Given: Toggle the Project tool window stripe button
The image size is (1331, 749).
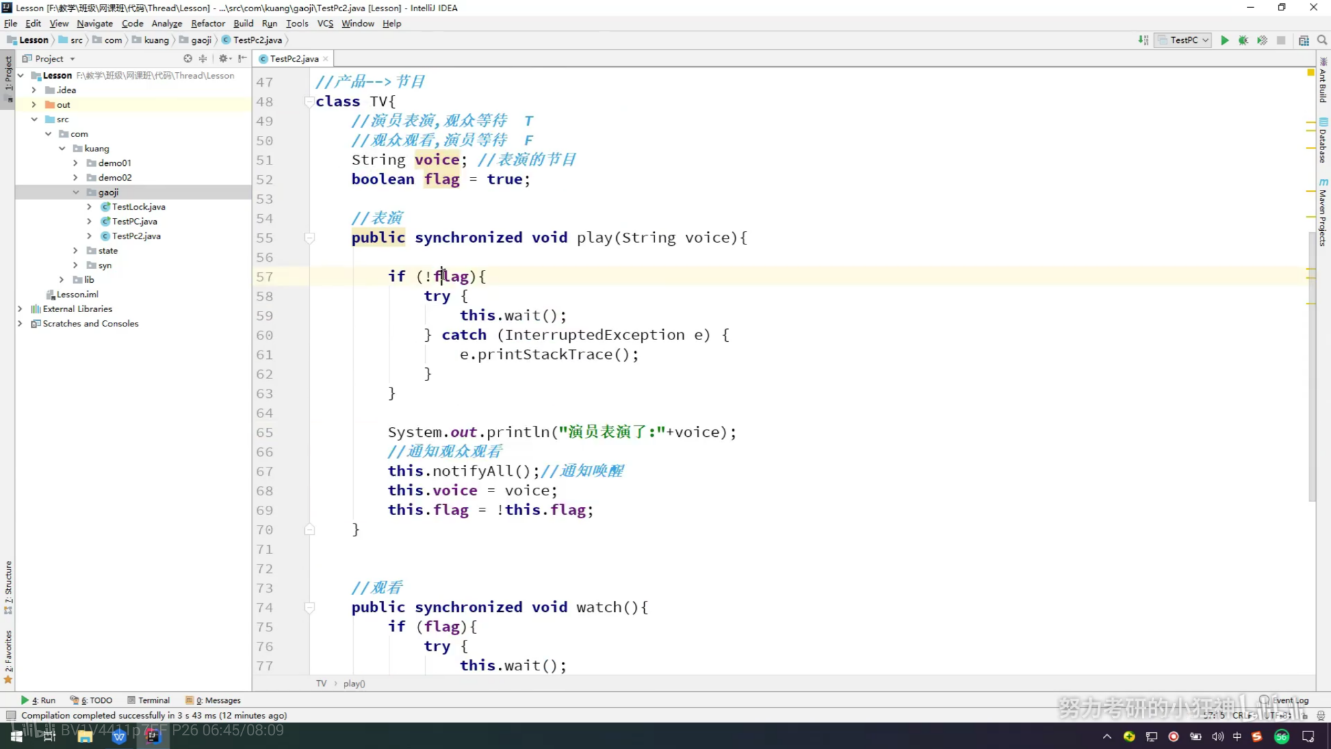Looking at the screenshot, I should coord(8,79).
